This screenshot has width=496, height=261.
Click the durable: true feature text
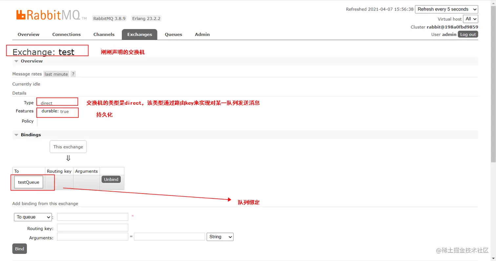click(x=55, y=111)
